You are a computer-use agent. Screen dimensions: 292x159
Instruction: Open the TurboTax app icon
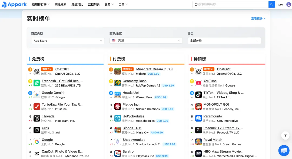point(37,106)
